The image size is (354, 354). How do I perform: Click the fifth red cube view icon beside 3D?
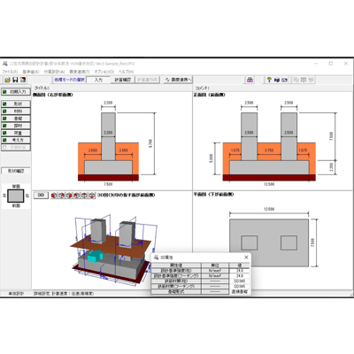84,196
